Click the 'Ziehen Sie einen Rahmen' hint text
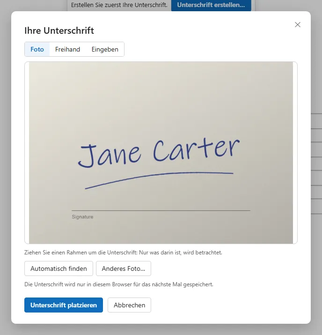This screenshot has width=322, height=335. point(124,253)
